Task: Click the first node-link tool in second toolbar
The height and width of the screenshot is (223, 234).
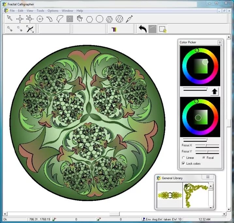Action: (10, 29)
